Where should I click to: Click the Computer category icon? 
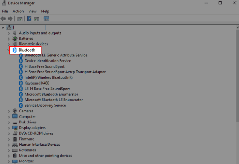[15, 117]
